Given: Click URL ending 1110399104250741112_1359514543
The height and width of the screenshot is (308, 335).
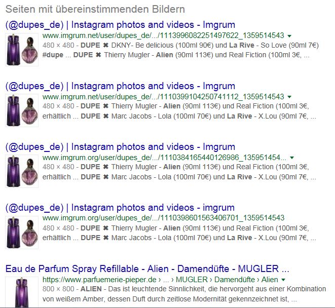Looking at the screenshot, I should point(163,97).
